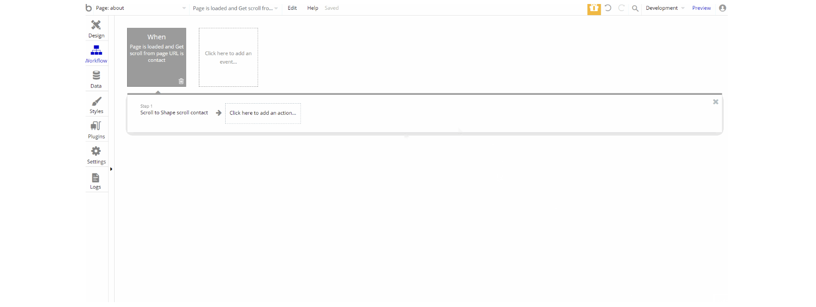The image size is (816, 307).
Task: Open the Design tab icon
Action: tap(96, 25)
